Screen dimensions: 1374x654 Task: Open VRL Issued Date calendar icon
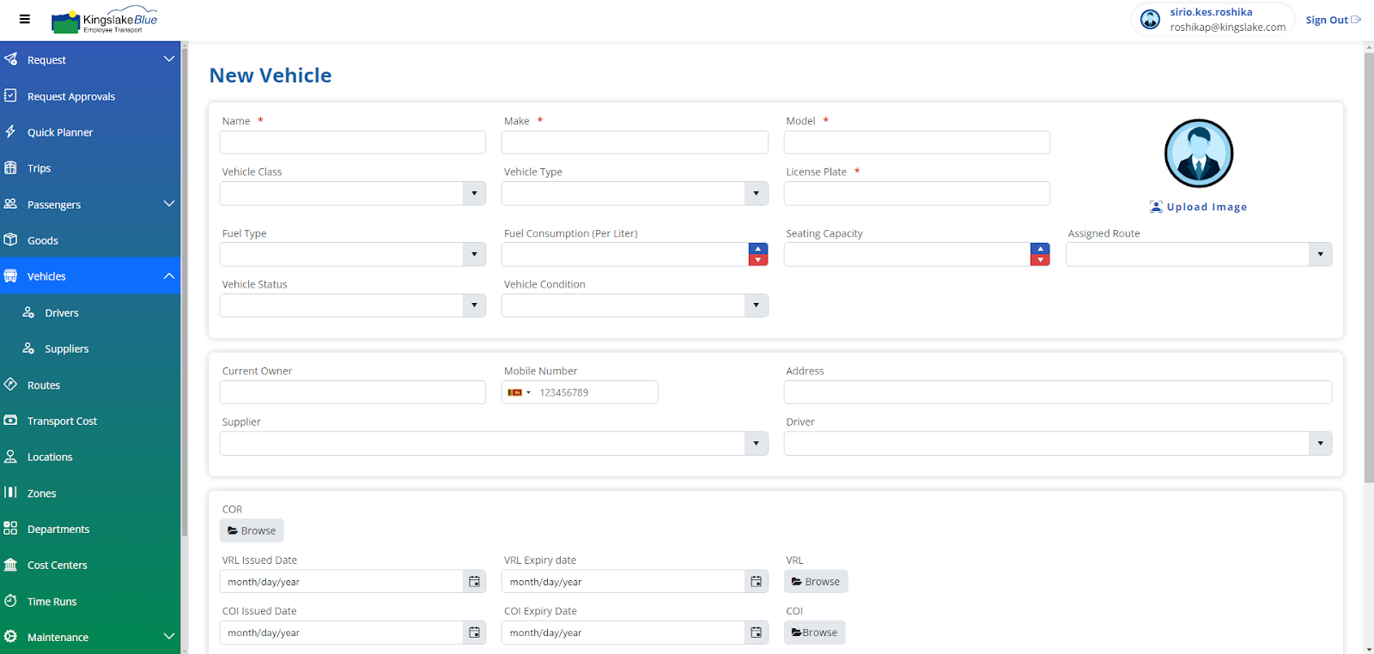474,582
